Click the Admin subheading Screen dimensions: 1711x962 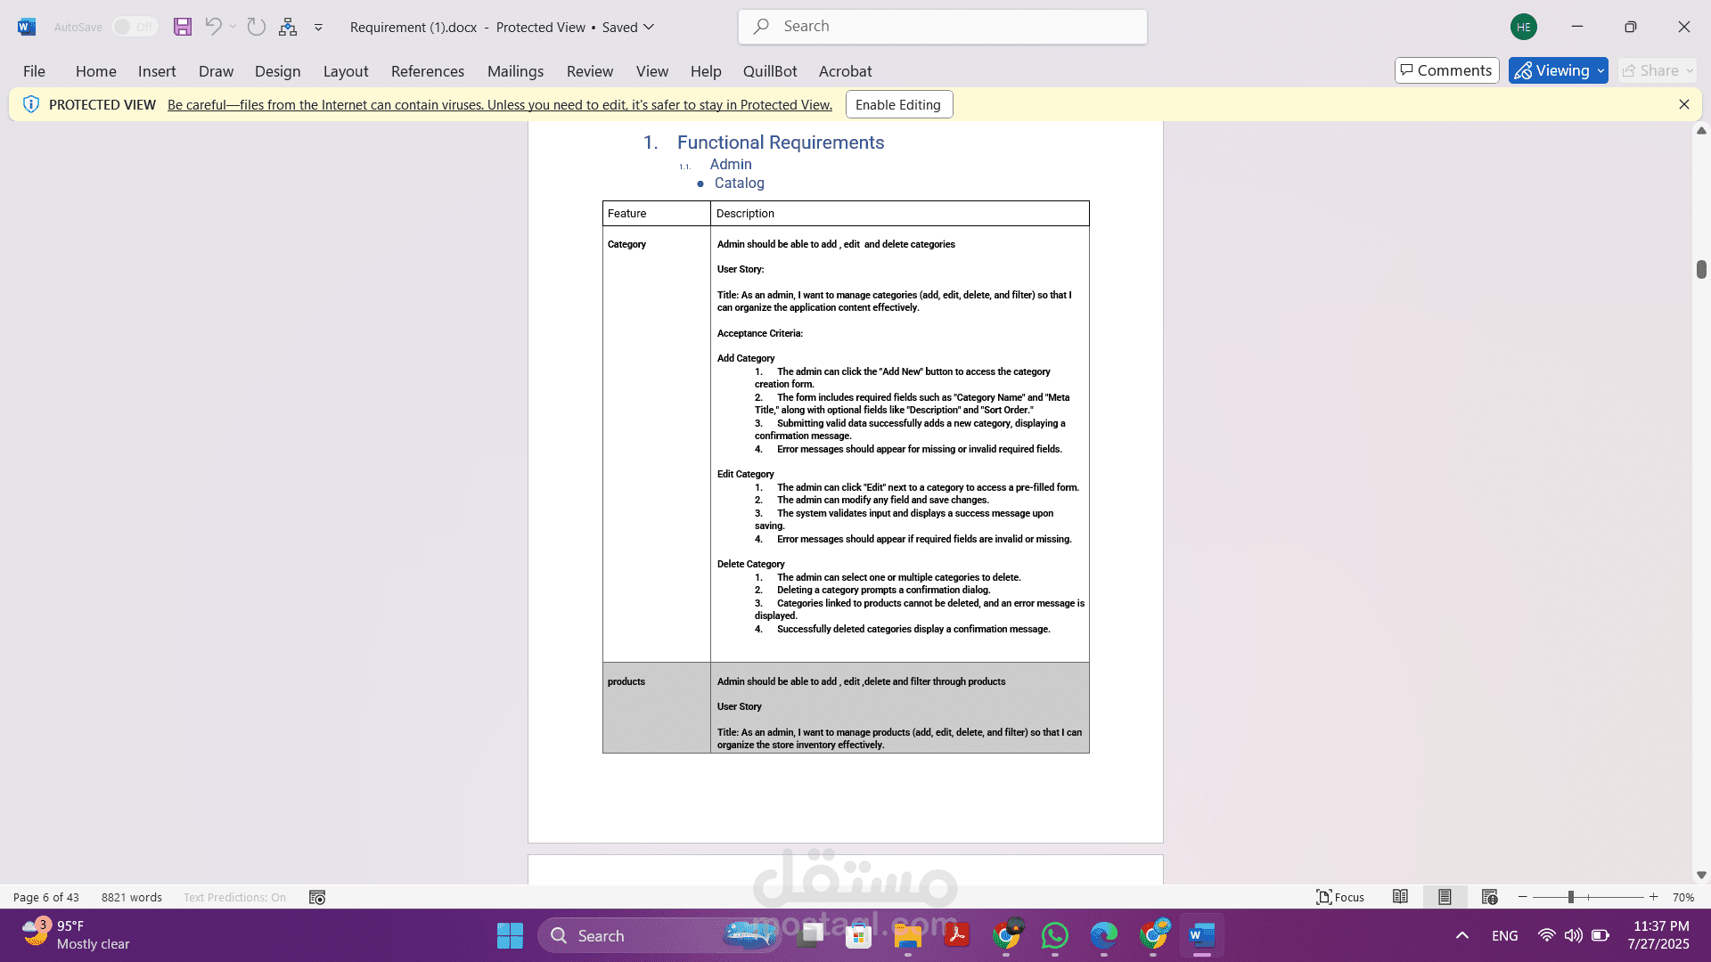[x=731, y=164]
